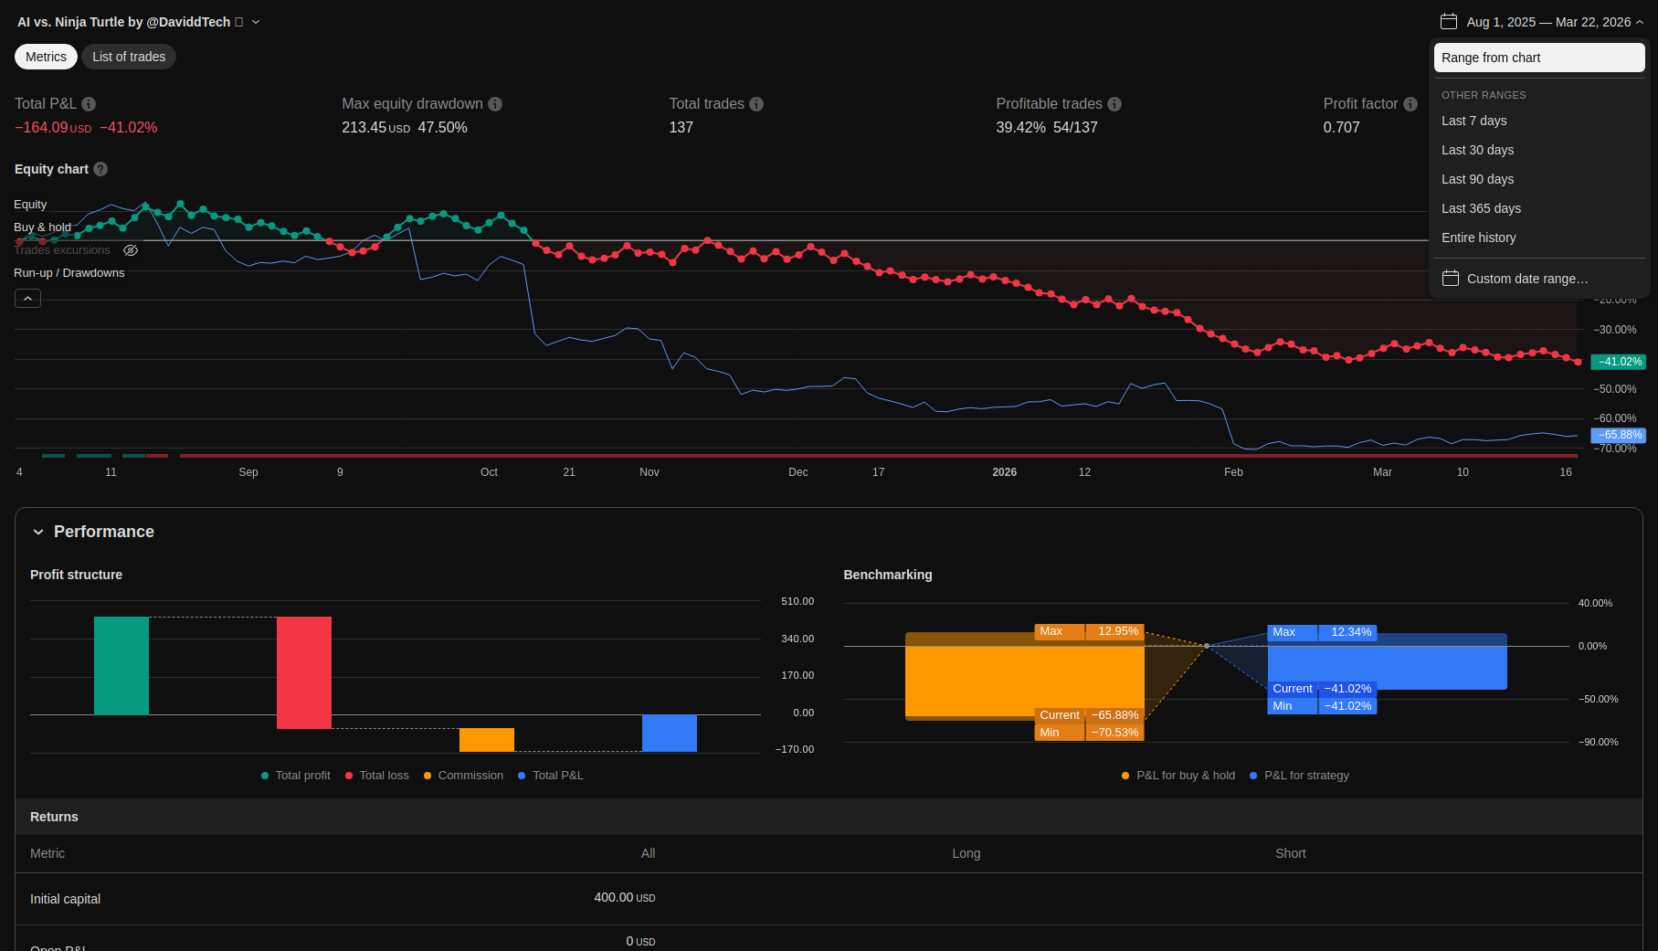Toggle the Run-up / Drawdowns series
Viewport: 1658px width, 951px height.
(x=69, y=273)
